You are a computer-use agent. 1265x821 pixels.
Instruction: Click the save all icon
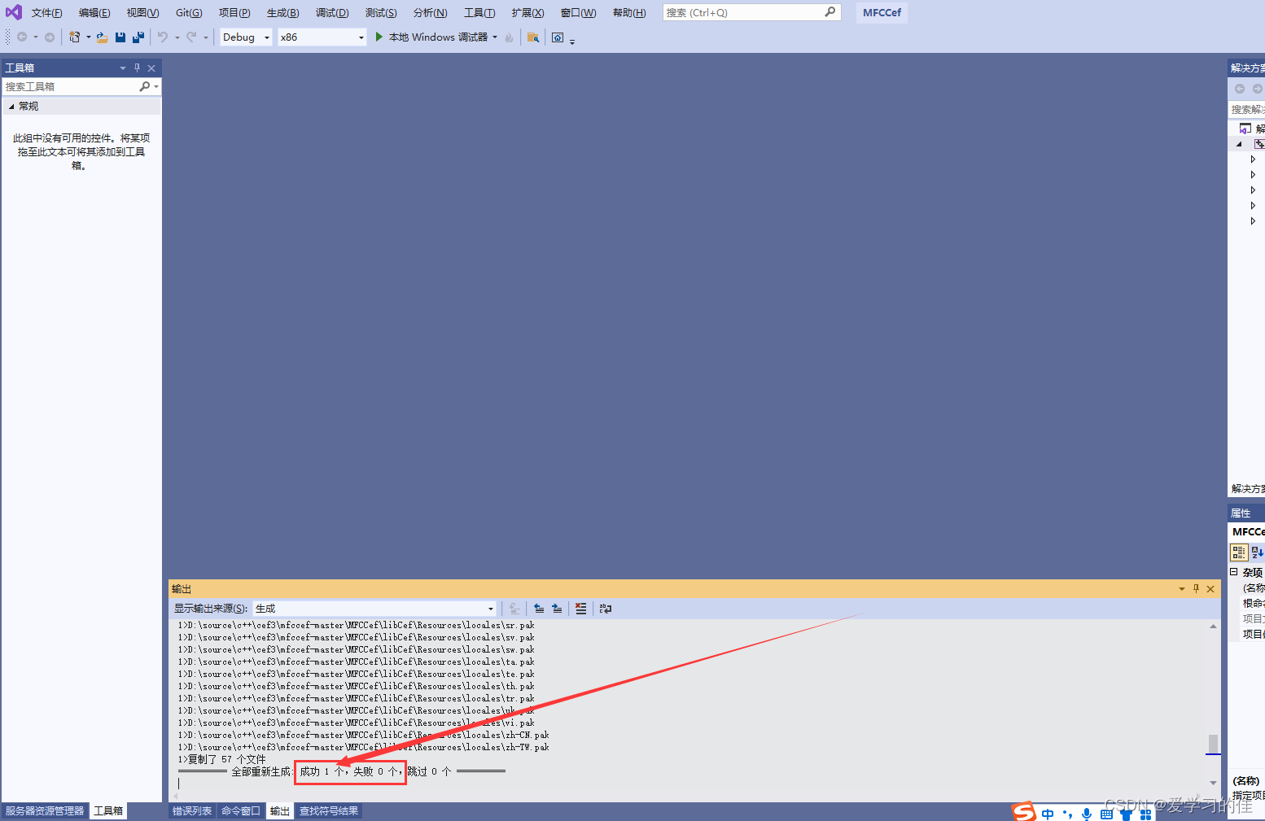coord(138,37)
